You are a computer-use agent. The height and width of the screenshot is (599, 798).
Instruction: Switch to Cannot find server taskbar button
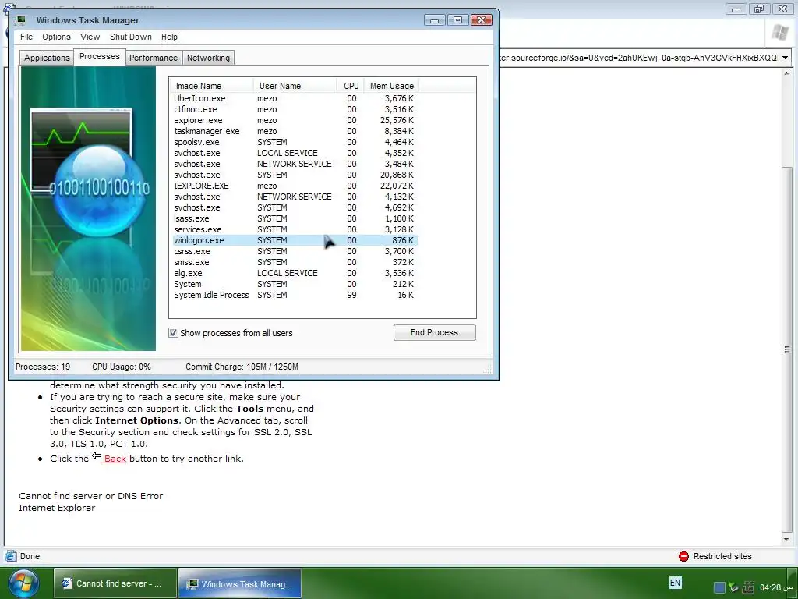[115, 583]
